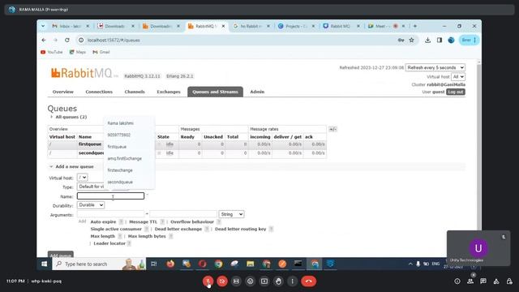Show participants people panel

(x=470, y=281)
